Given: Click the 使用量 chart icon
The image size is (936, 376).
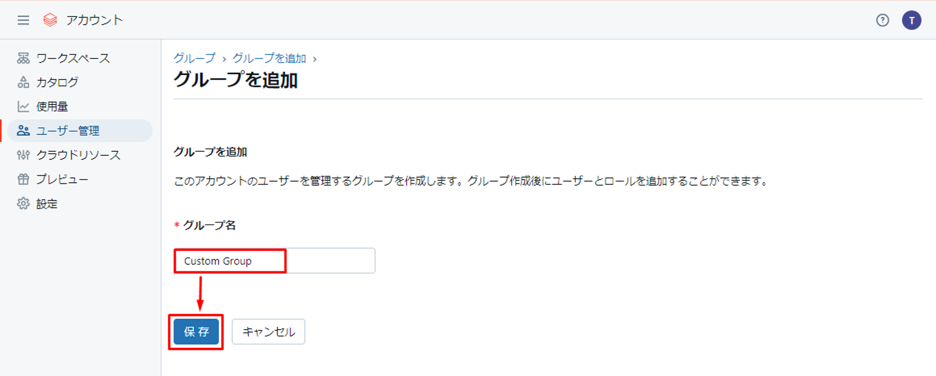Looking at the screenshot, I should tap(23, 106).
